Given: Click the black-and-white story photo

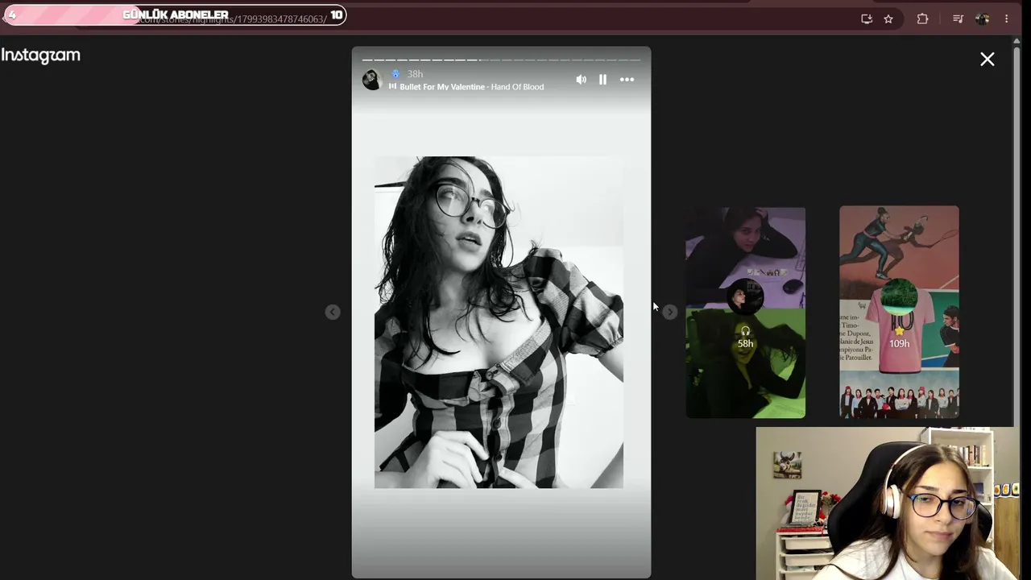Looking at the screenshot, I should coord(499,322).
